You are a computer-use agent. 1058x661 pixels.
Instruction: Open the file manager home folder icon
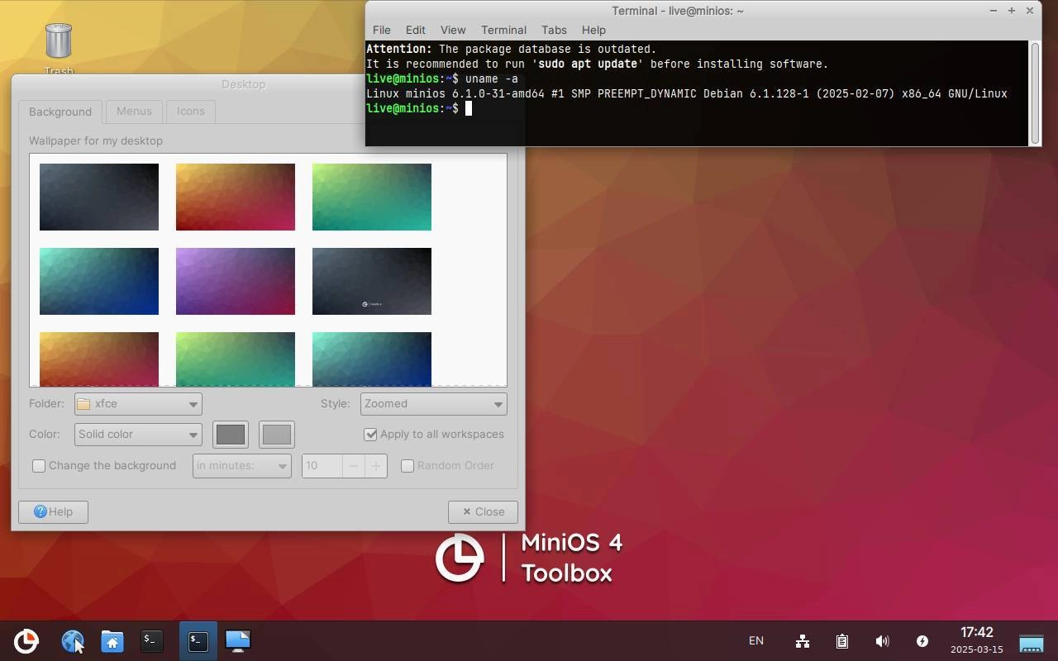pos(112,641)
